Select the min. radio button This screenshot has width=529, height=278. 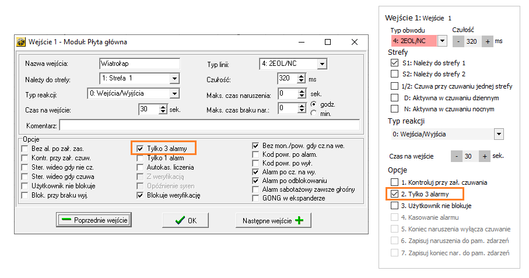[x=313, y=114]
